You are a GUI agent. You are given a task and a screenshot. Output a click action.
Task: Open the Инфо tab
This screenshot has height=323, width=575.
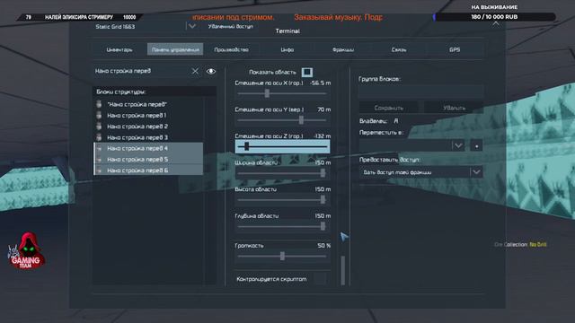[287, 49]
